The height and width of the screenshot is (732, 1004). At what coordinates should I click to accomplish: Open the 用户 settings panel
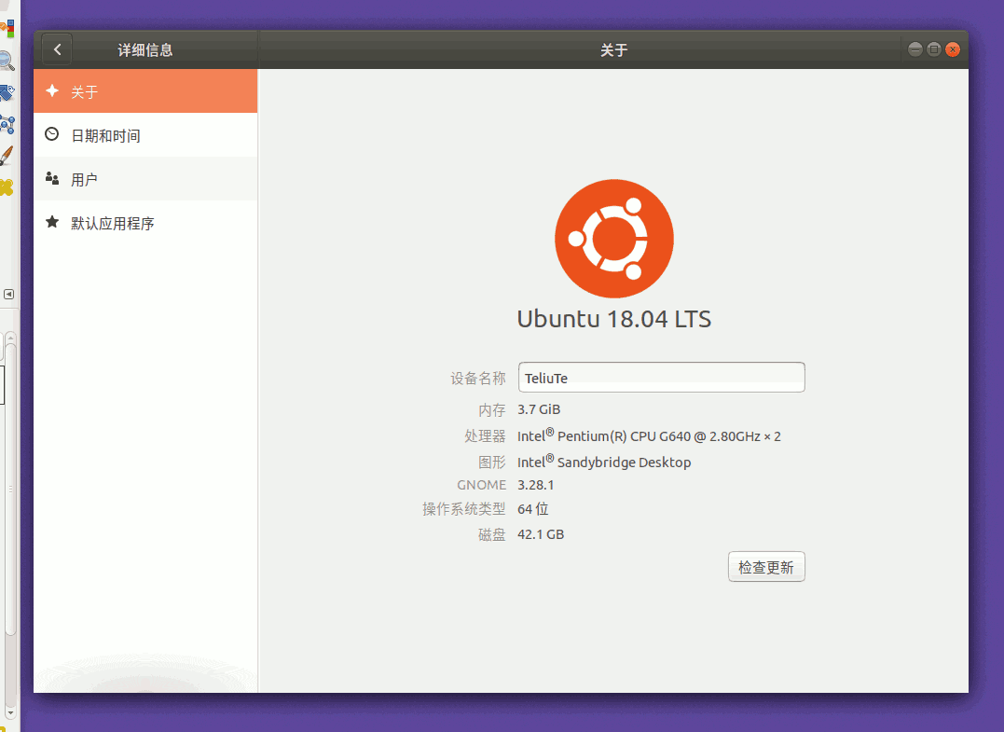coord(145,179)
